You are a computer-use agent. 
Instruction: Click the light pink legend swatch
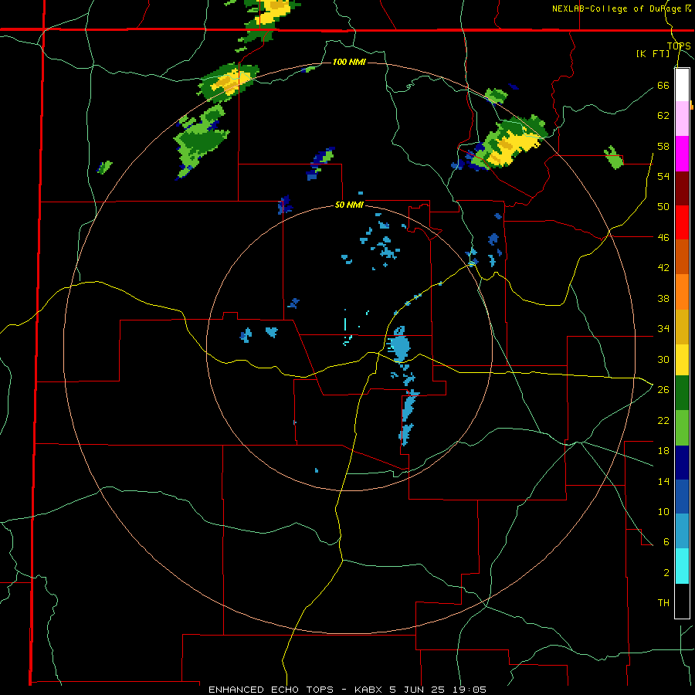click(682, 118)
